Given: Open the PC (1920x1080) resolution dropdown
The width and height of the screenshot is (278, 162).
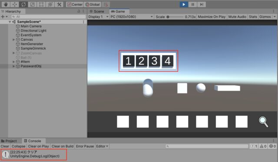Looking at the screenshot, I should coord(132,17).
